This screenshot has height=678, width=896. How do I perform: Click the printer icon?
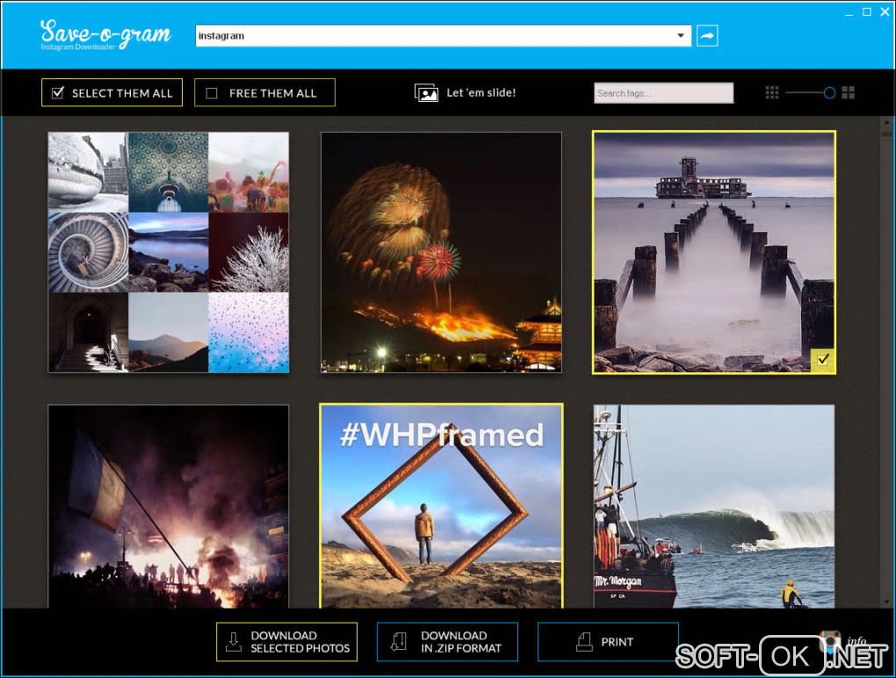(x=584, y=641)
